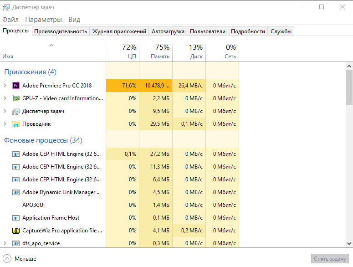Click the 11,3 МБ Adobe CEP HTML Engine icon

click(x=16, y=167)
